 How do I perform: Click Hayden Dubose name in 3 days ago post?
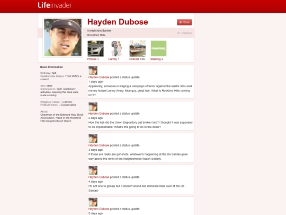pos(99,145)
